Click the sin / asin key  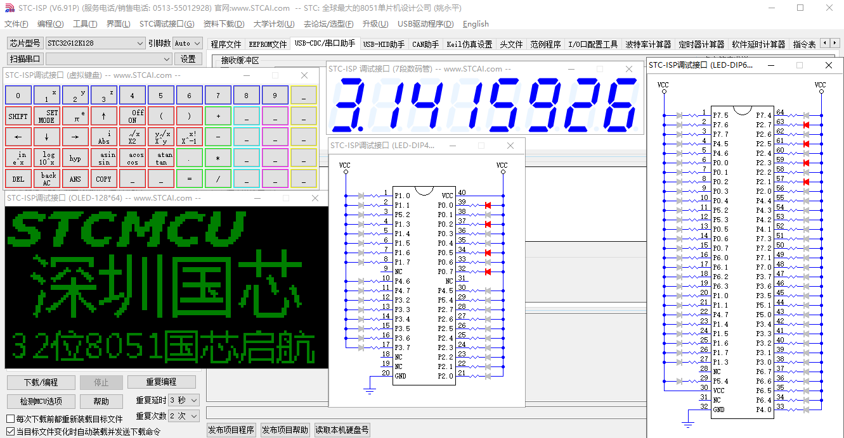click(x=104, y=158)
